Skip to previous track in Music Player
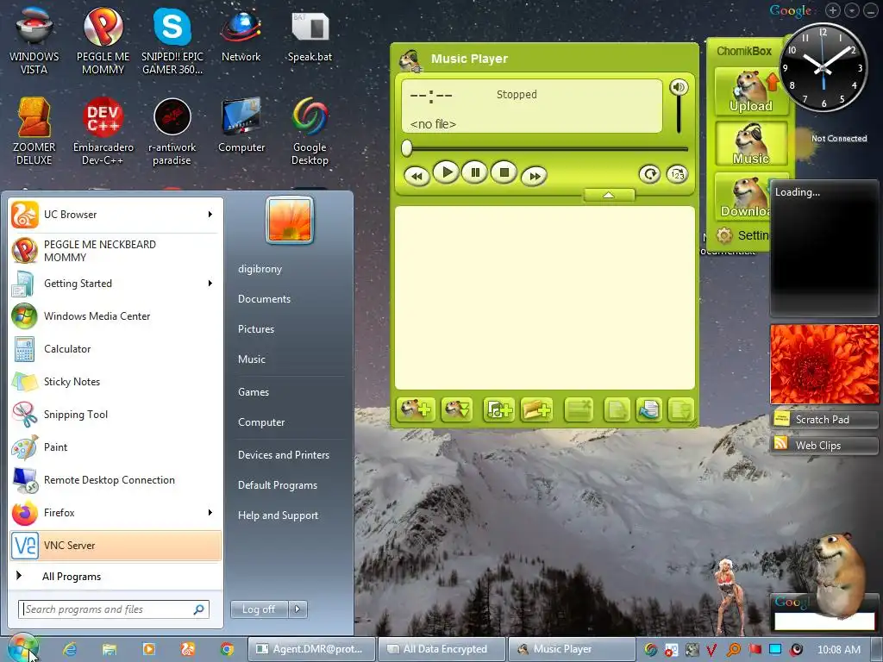 pos(416,176)
